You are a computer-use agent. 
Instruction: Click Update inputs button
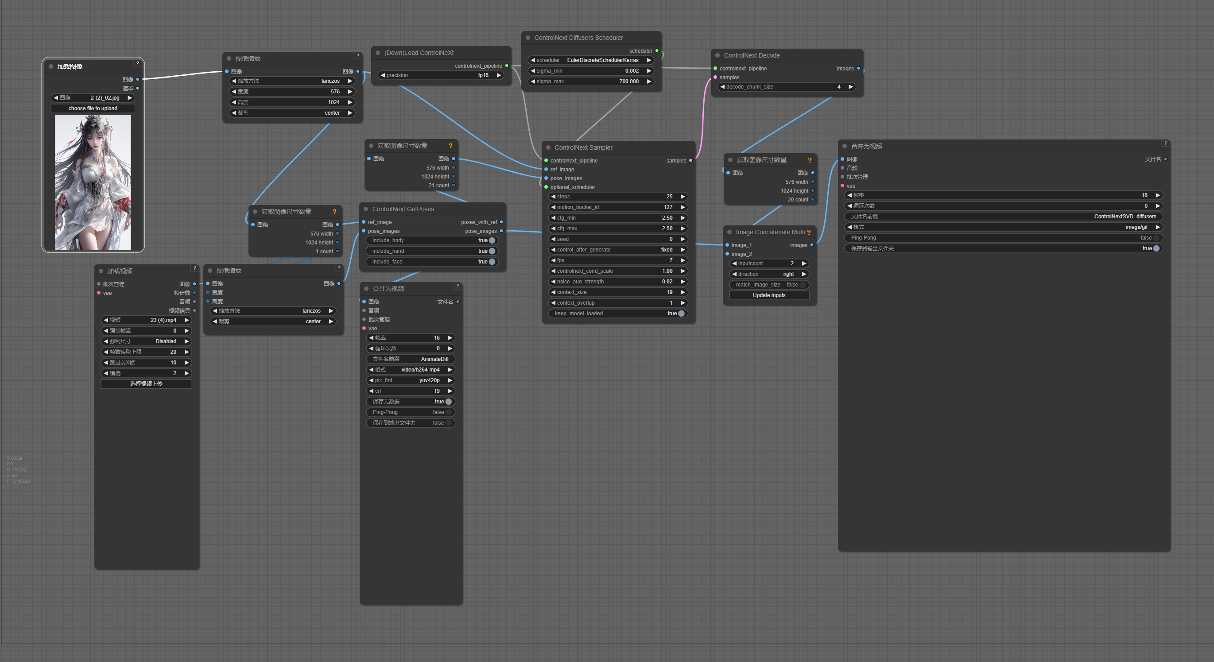click(768, 295)
